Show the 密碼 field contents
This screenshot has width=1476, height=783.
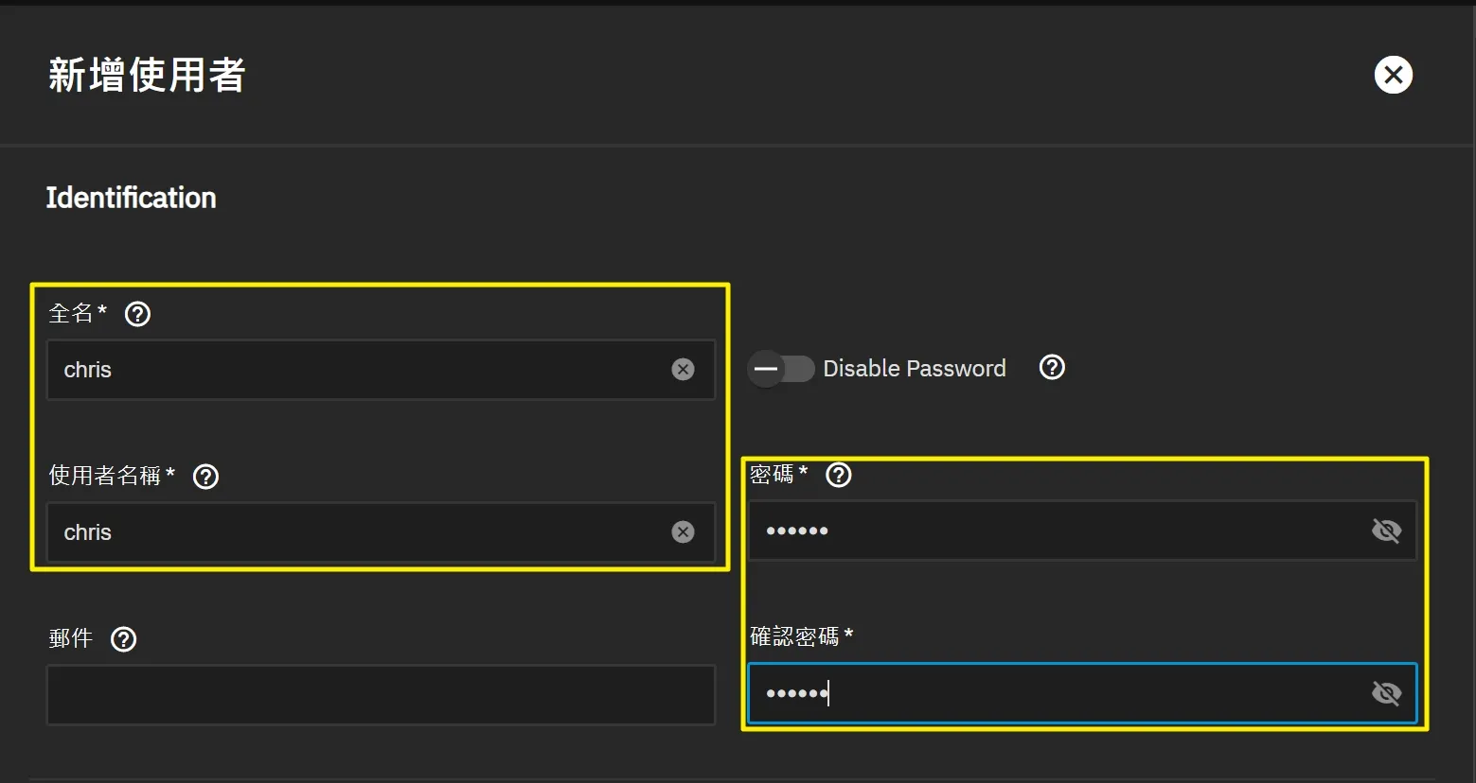1386,531
